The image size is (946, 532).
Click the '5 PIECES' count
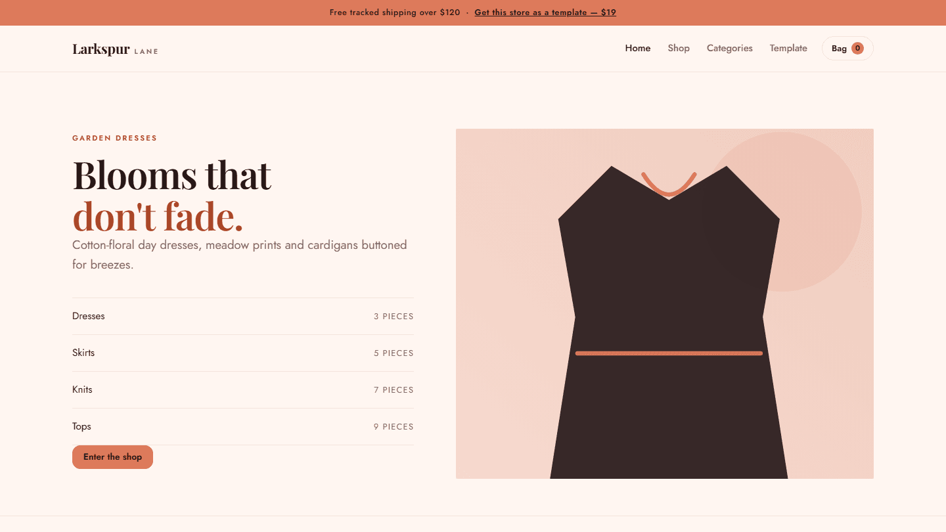click(x=394, y=353)
